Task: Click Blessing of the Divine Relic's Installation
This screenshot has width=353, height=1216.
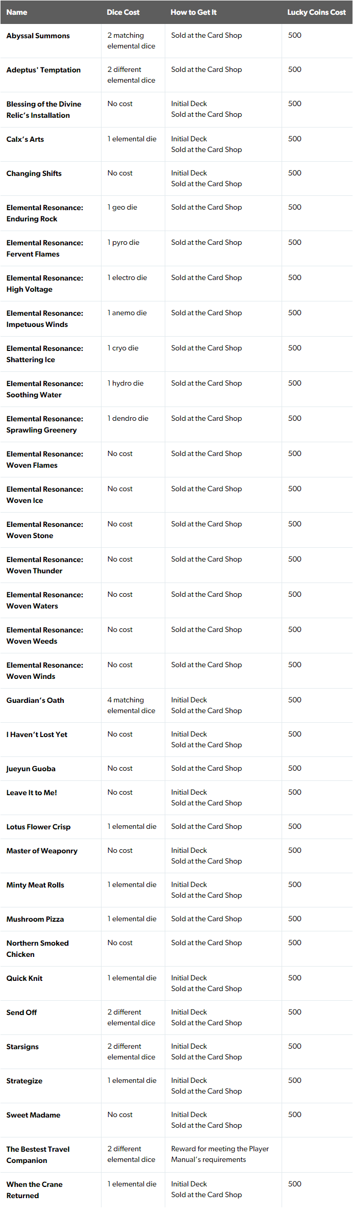Action: point(44,110)
